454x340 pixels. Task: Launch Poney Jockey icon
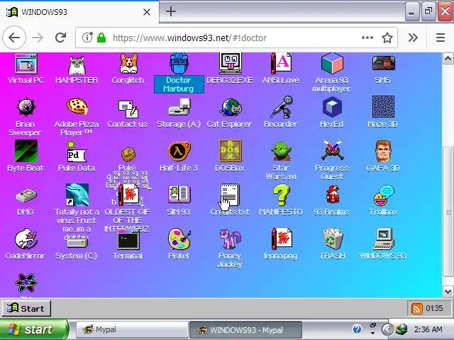click(x=231, y=239)
